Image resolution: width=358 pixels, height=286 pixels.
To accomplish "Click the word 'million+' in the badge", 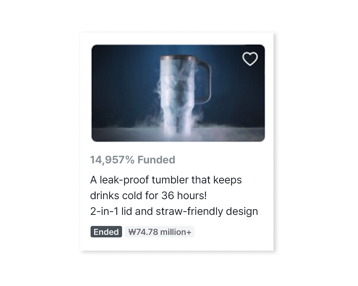I will tap(176, 232).
